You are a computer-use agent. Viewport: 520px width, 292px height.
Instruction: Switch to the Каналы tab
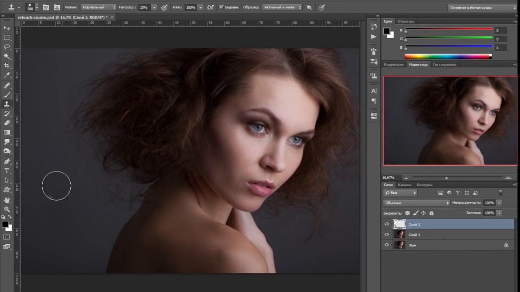[405, 185]
